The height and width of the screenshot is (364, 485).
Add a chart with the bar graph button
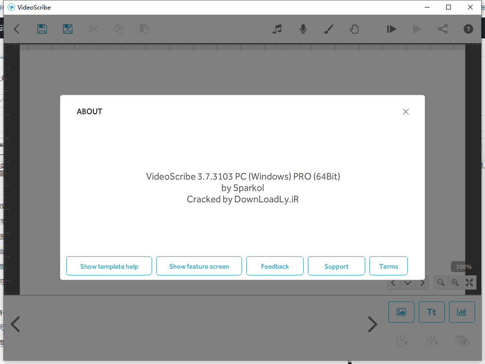click(x=462, y=312)
